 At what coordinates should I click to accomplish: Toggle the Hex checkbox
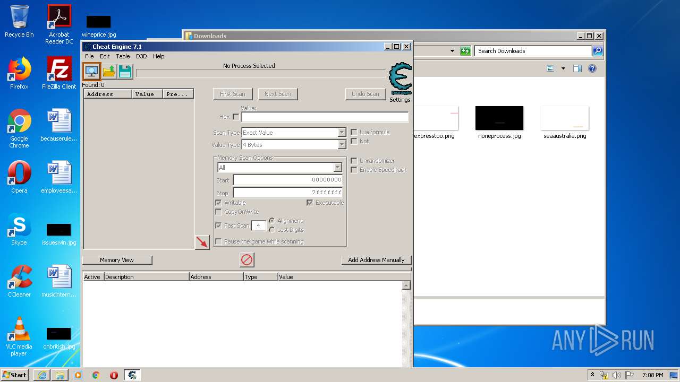tap(236, 117)
